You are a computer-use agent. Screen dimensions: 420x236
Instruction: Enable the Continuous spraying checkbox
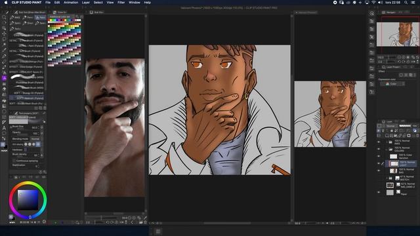(14, 161)
